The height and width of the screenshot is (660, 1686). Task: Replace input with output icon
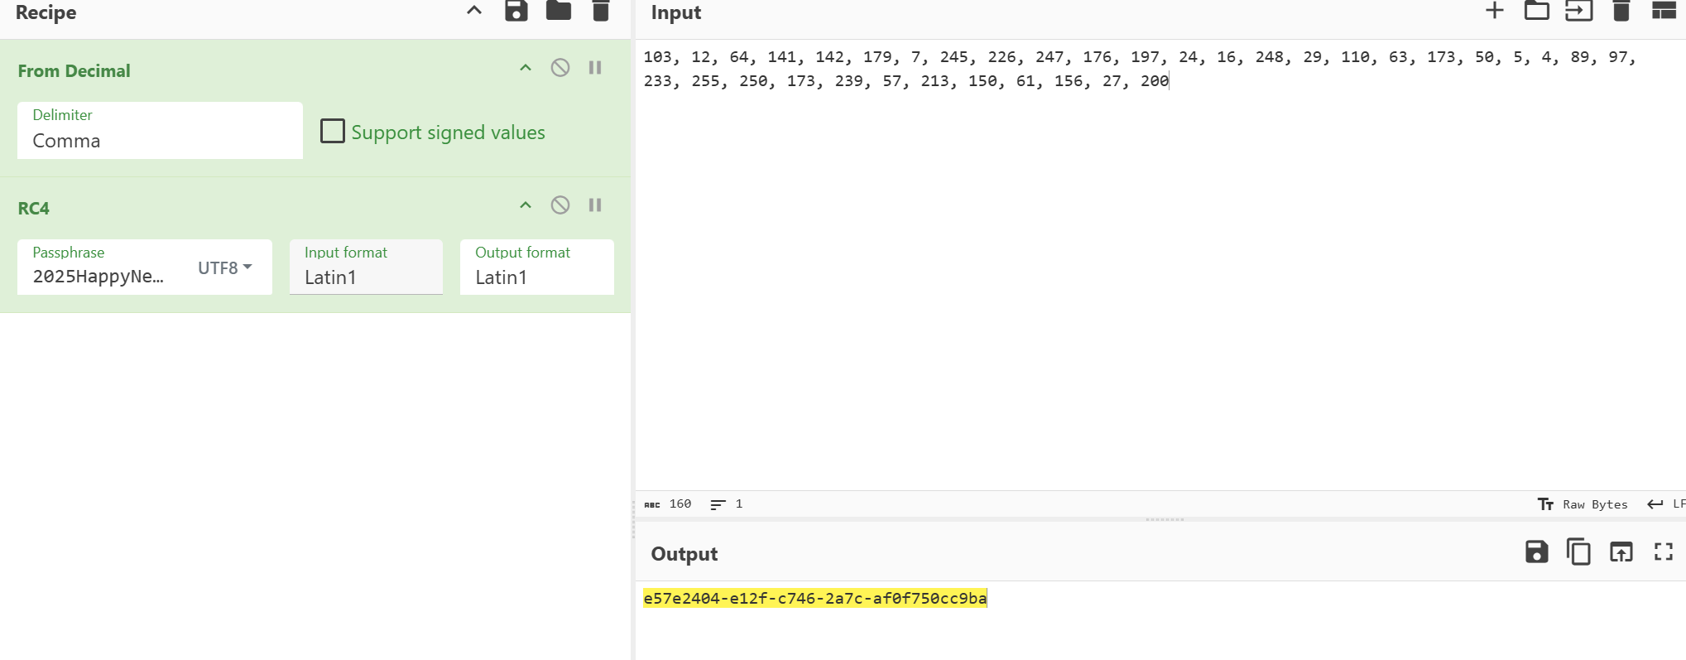1621,552
